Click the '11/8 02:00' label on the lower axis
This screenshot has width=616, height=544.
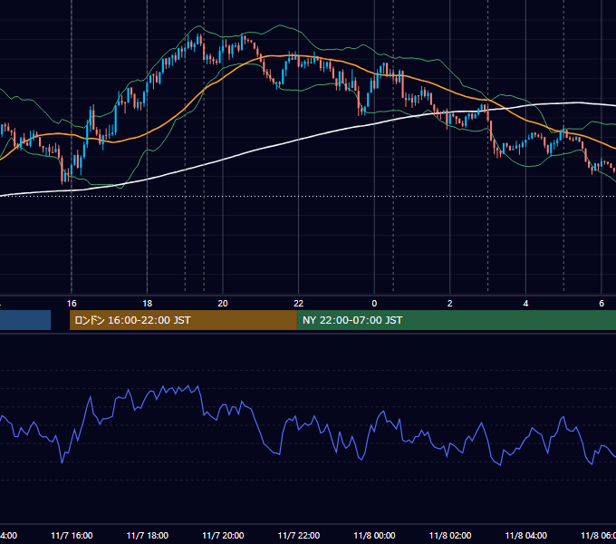tap(450, 535)
